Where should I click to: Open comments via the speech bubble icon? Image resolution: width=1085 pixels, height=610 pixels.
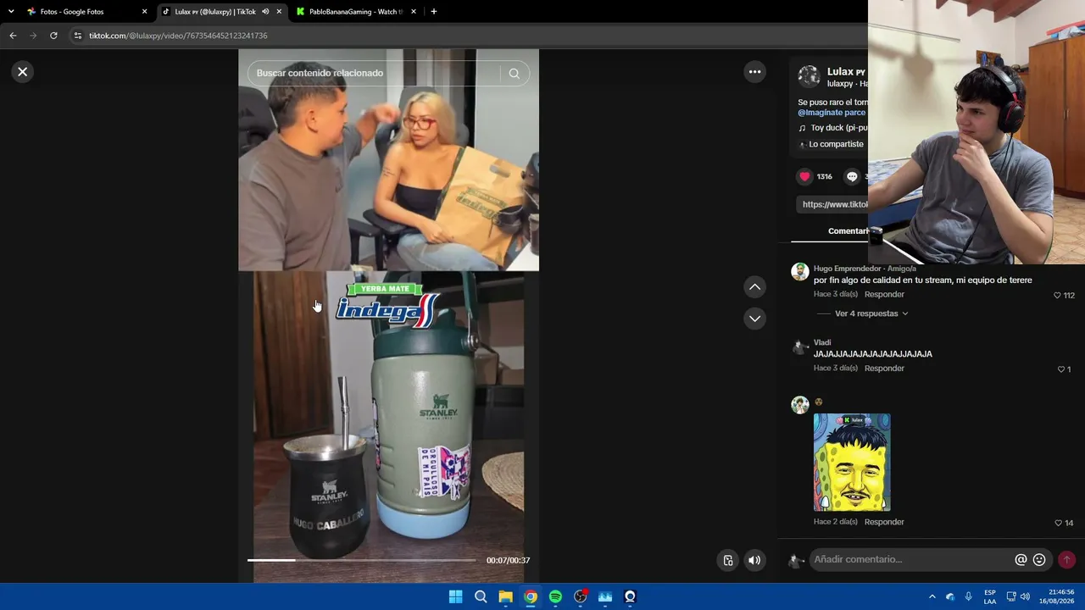852,176
